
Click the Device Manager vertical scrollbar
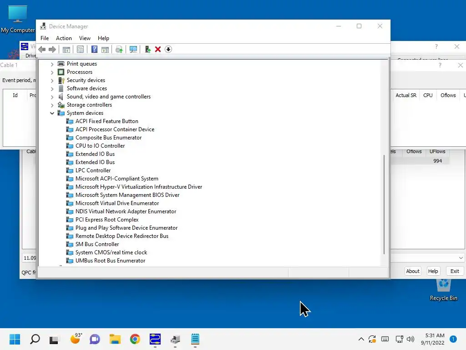[384, 204]
